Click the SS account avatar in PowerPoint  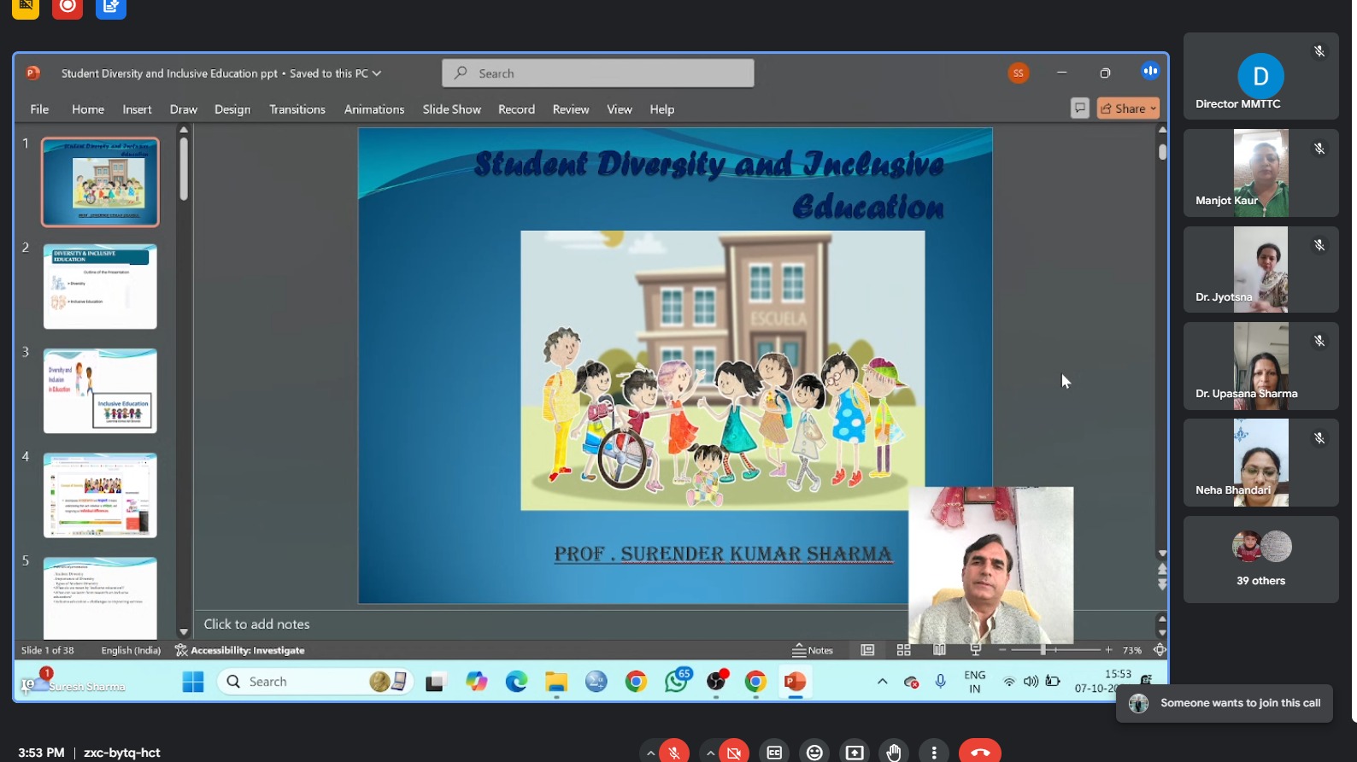(1018, 73)
